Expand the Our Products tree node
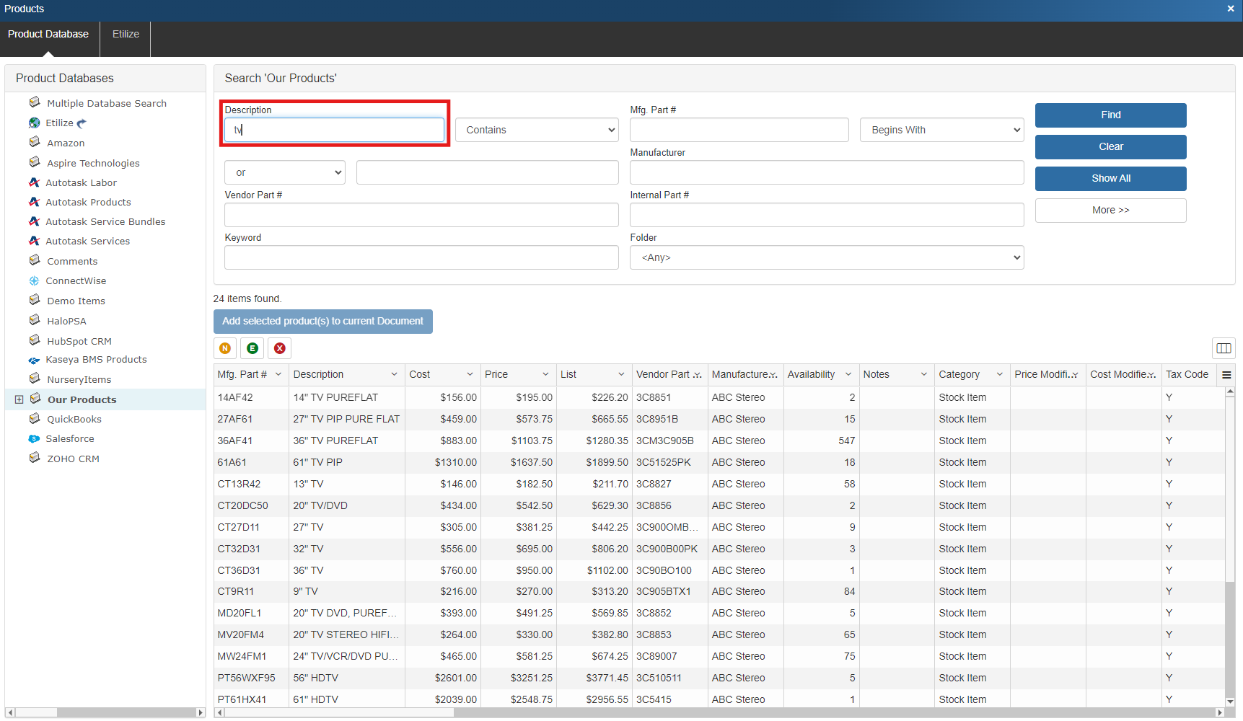Viewport: 1243px width, 721px height. 19,399
